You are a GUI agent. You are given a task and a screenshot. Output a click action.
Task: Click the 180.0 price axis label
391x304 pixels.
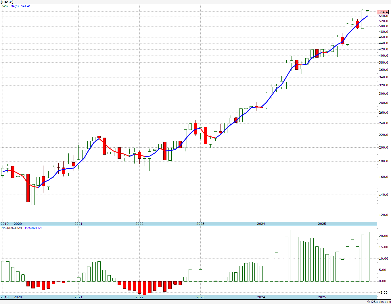[x=383, y=161]
